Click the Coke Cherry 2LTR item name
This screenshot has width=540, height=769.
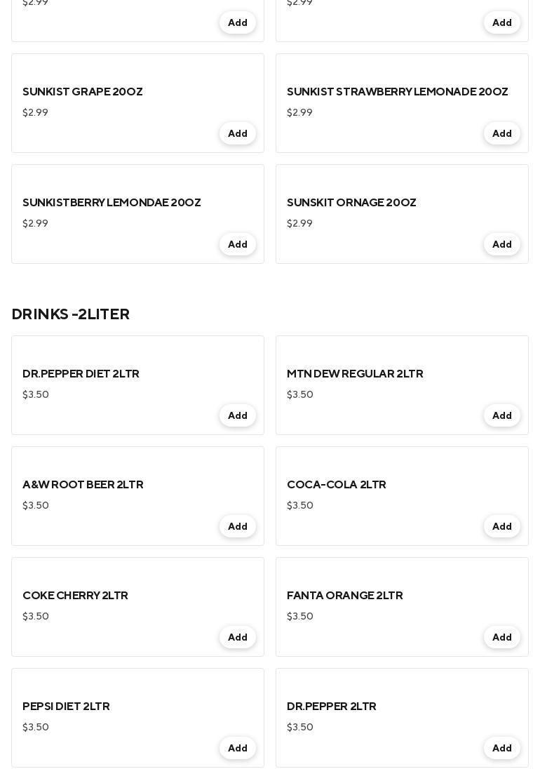click(75, 596)
